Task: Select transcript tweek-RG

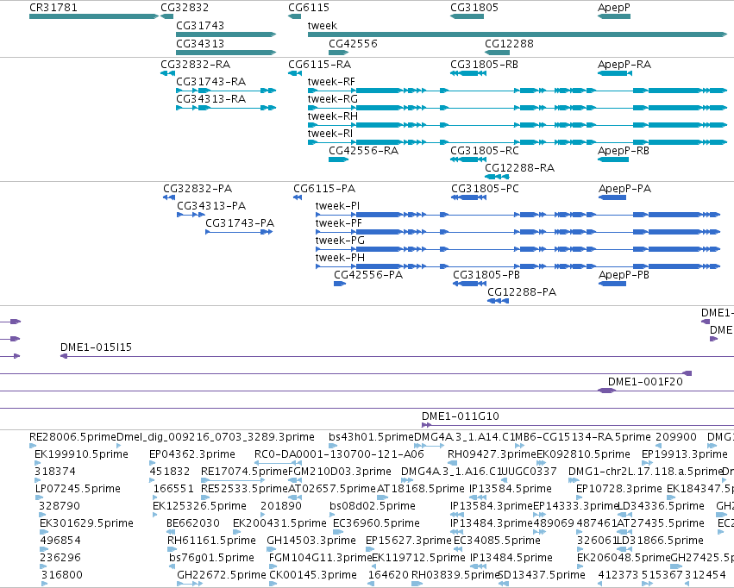Action: (x=518, y=108)
